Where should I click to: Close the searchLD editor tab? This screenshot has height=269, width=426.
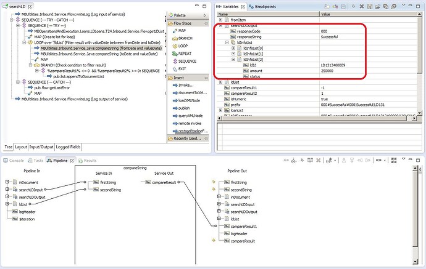(30, 7)
